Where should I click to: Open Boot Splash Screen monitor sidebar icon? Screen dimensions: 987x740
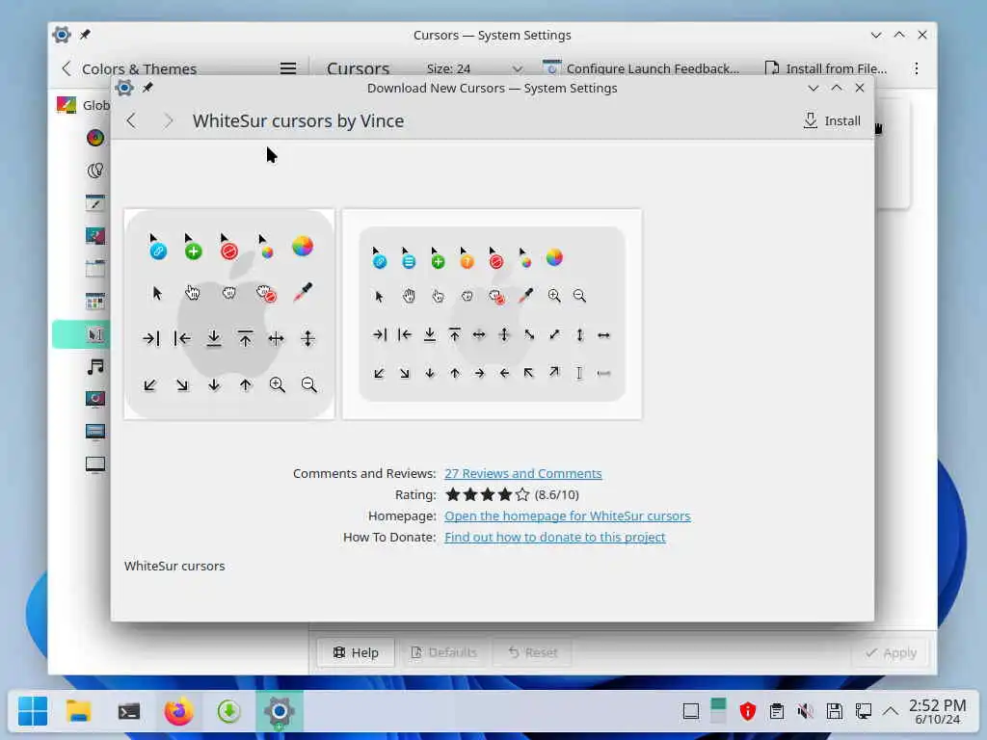[95, 465]
